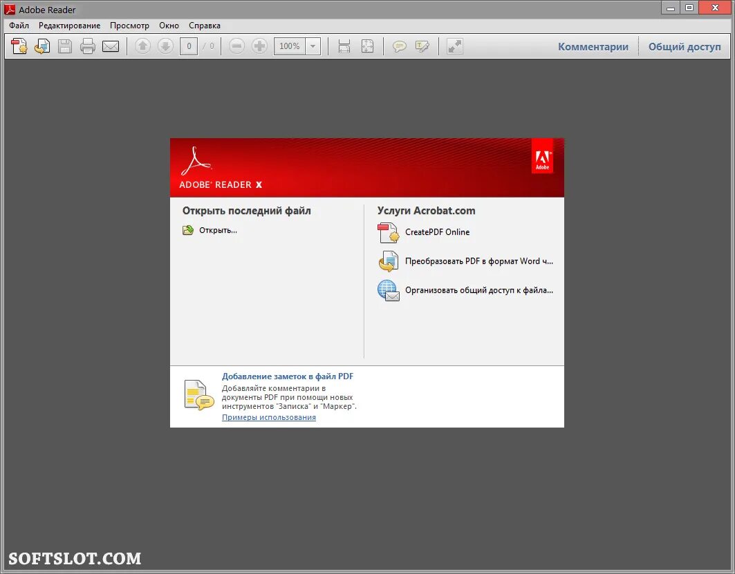Open the Комментарии panel
This screenshot has height=574, width=735.
coord(593,46)
